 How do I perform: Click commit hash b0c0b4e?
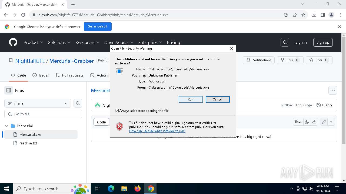(x=287, y=105)
